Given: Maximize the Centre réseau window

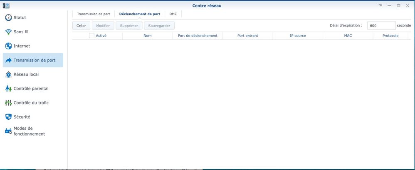Looking at the screenshot, I should pyautogui.click(x=398, y=5).
